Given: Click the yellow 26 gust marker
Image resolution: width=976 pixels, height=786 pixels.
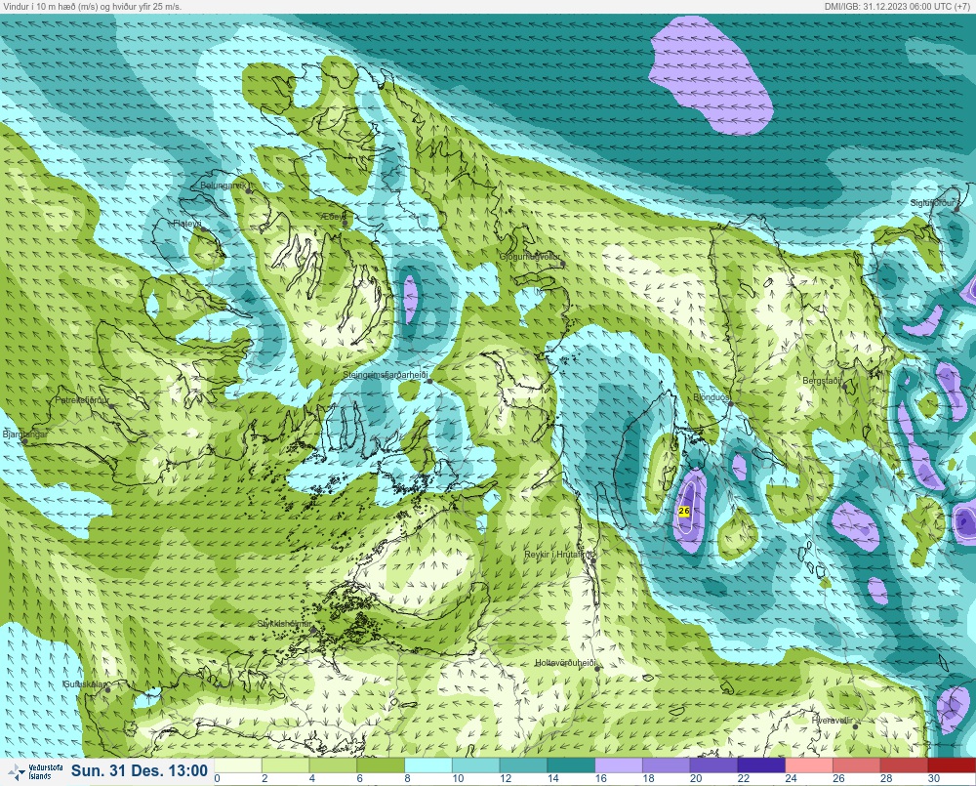Looking at the screenshot, I should coord(684,511).
